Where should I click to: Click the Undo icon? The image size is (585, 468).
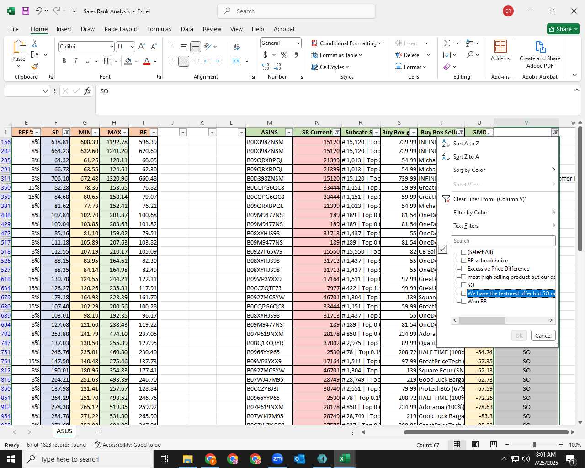(39, 11)
